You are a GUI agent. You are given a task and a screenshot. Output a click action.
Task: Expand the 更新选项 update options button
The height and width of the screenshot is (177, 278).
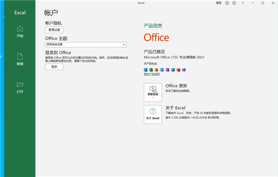(153, 92)
